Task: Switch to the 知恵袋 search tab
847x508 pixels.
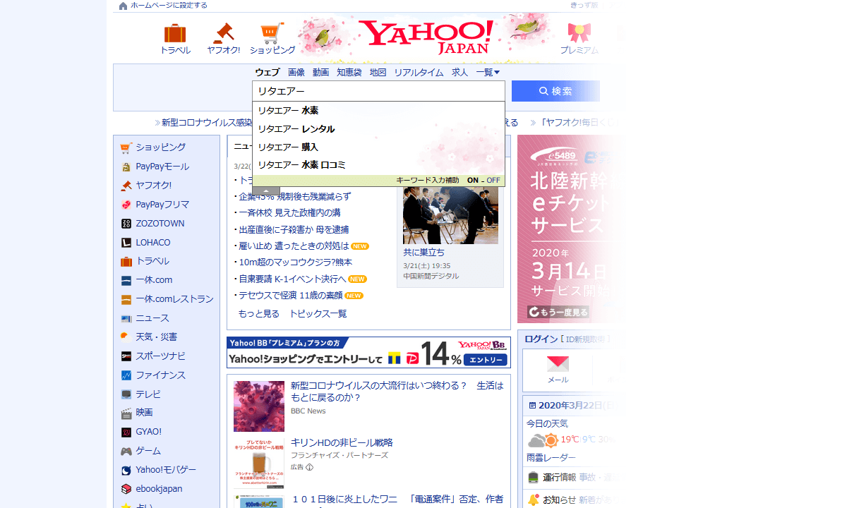Action: [349, 73]
